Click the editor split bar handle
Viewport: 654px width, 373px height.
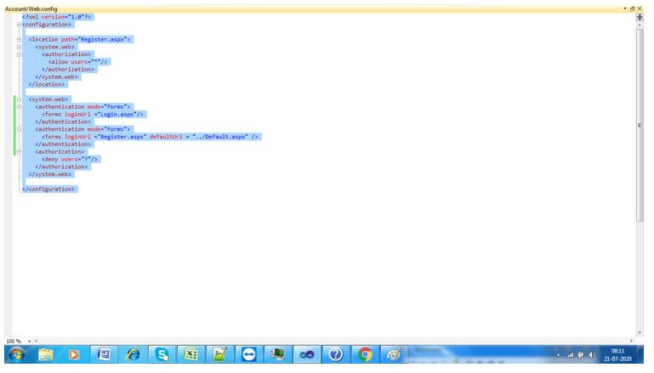click(x=640, y=17)
